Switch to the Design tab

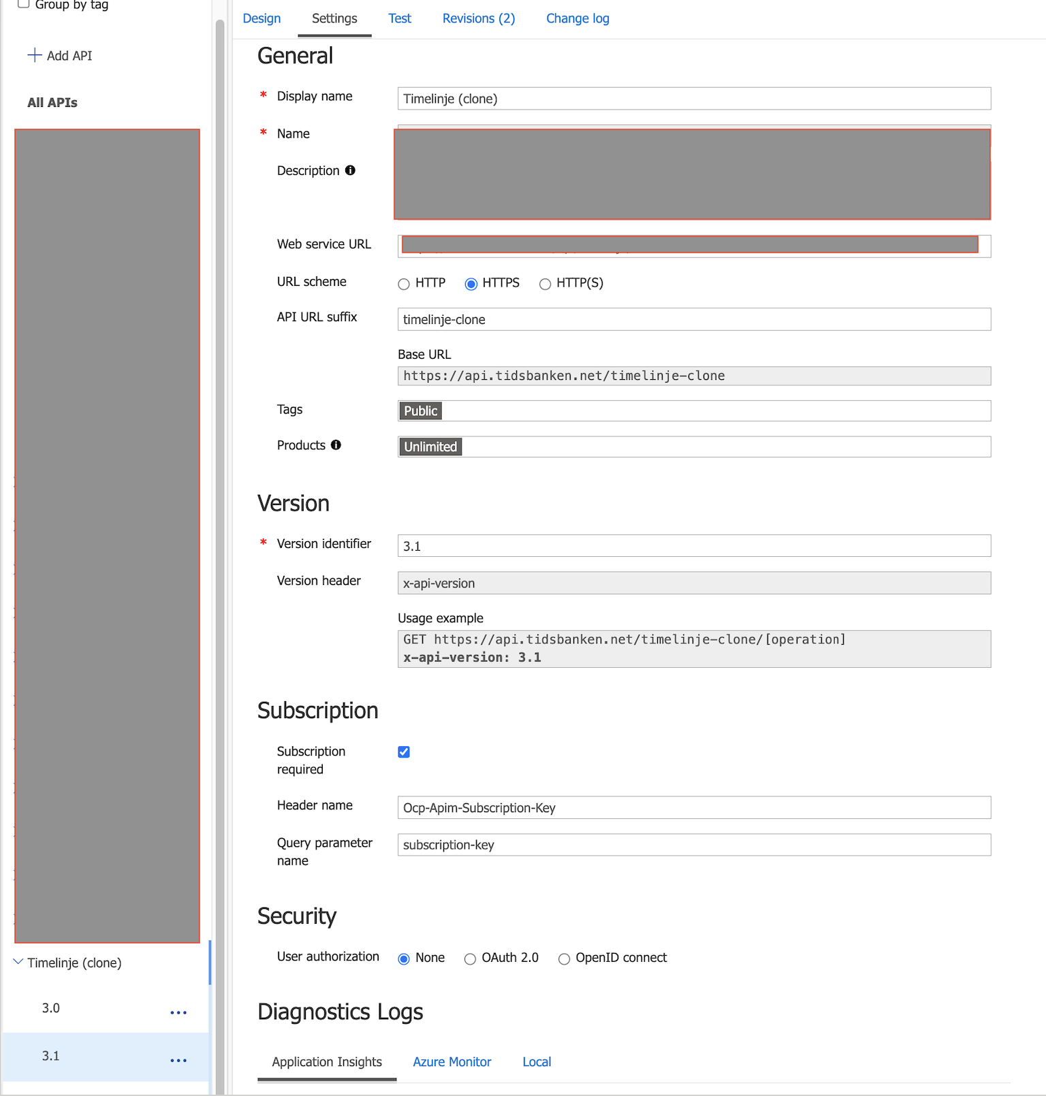coord(261,18)
